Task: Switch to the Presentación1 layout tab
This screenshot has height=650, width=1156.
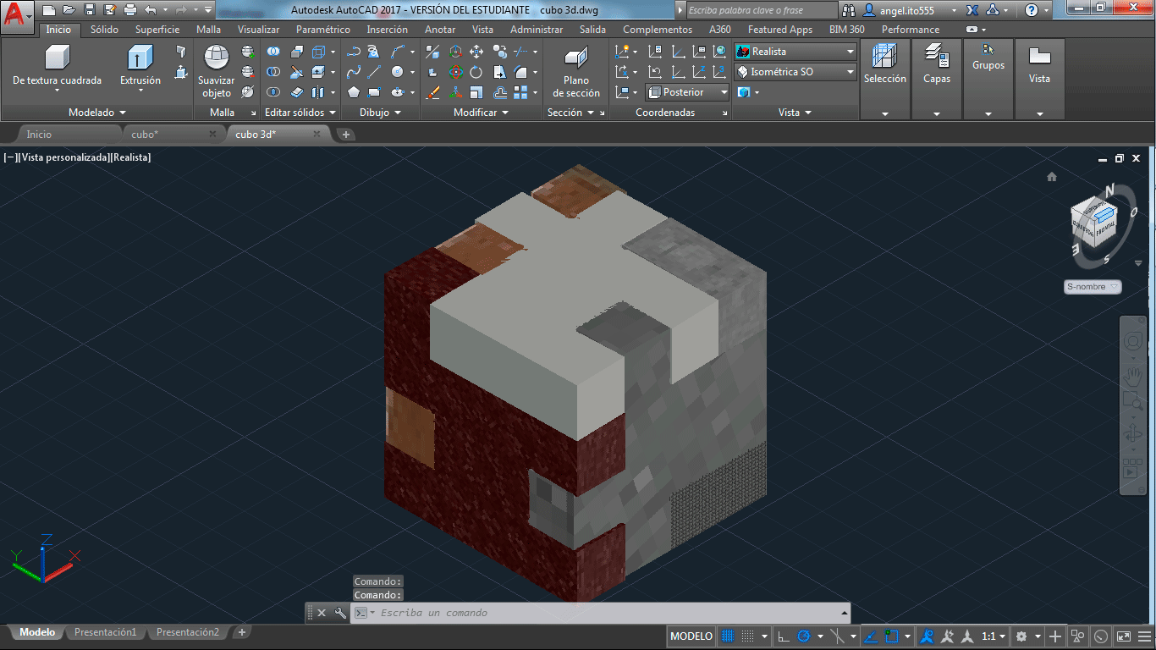Action: [105, 632]
